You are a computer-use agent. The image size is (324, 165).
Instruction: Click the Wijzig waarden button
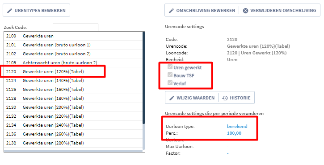192,98
